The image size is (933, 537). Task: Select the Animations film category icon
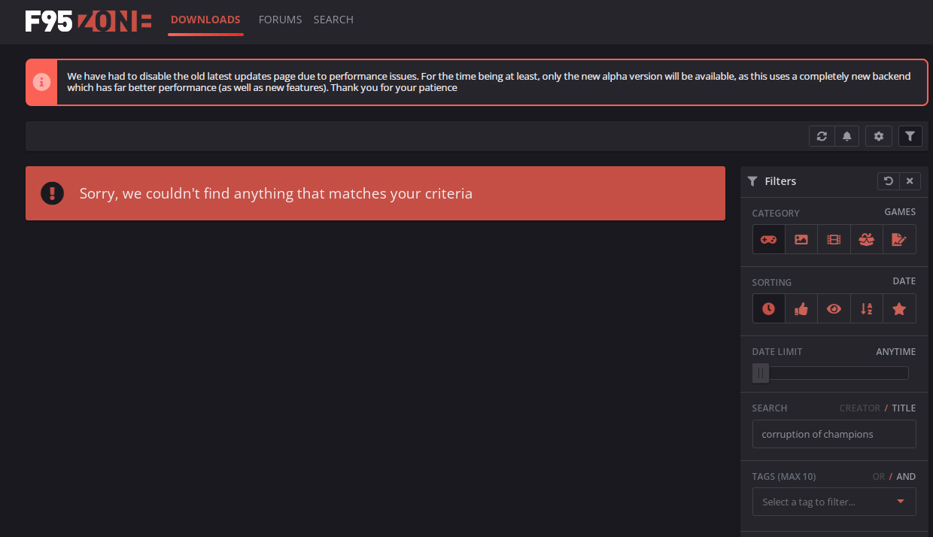834,239
